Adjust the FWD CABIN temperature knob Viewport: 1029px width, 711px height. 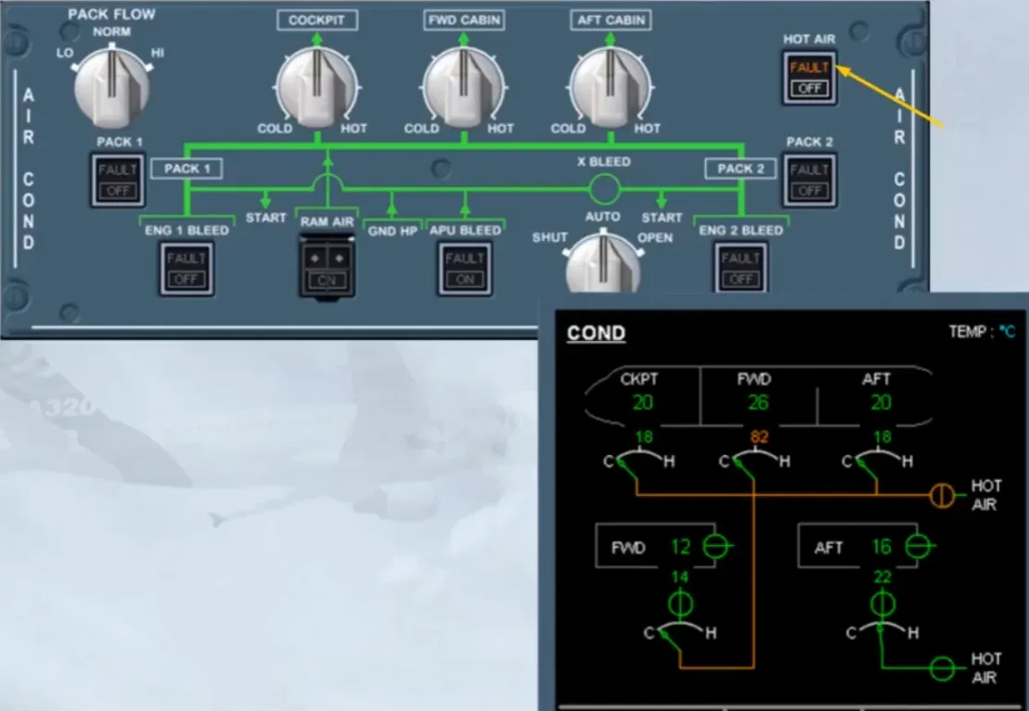[464, 86]
